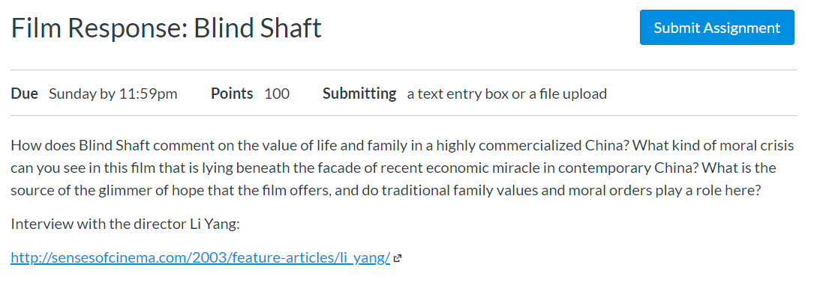Click the 'Sunday by 11:59pm' due date text
Image resolution: width=823 pixels, height=306 pixels.
click(113, 94)
